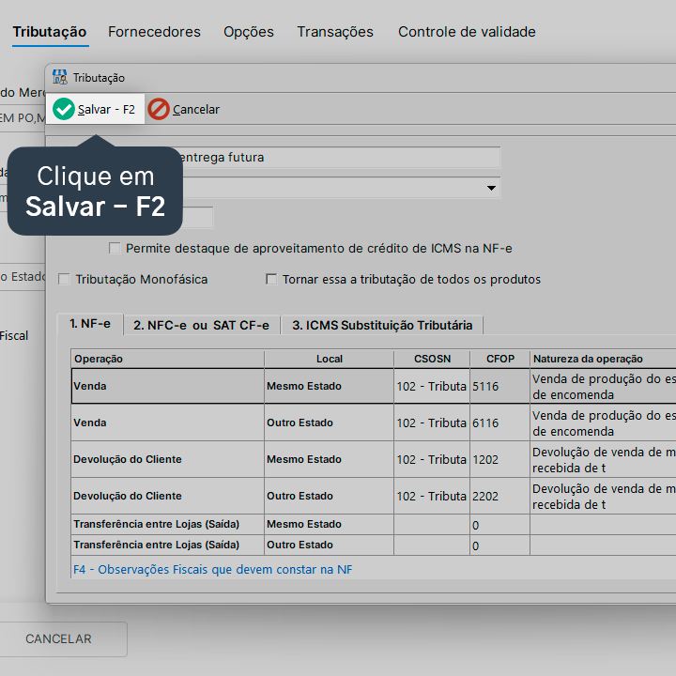Expand the dropdown arrow below entrega futura field
This screenshot has width=676, height=676.
point(491,188)
